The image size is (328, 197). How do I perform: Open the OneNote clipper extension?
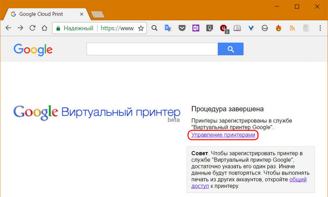(x=196, y=28)
